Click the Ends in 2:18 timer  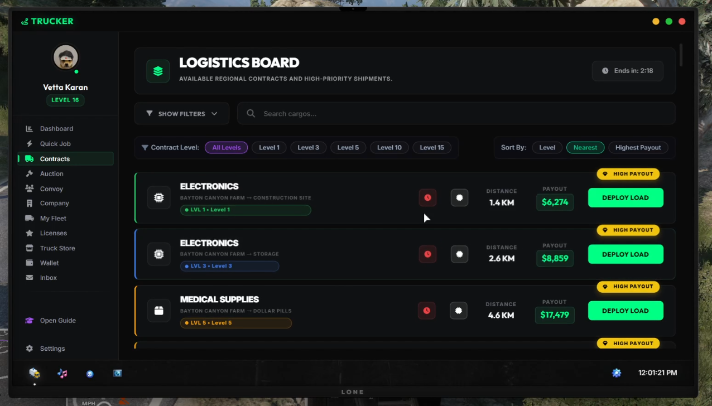tap(628, 71)
